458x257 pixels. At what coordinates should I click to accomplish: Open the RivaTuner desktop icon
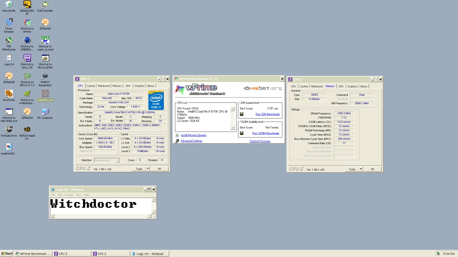pyautogui.click(x=9, y=94)
